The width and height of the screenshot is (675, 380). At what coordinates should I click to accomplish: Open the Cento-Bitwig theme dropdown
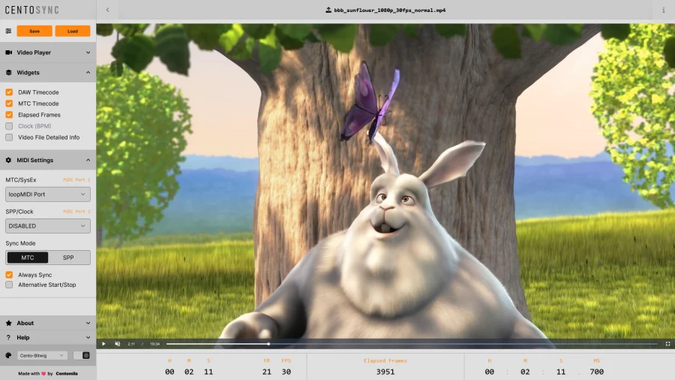point(42,355)
